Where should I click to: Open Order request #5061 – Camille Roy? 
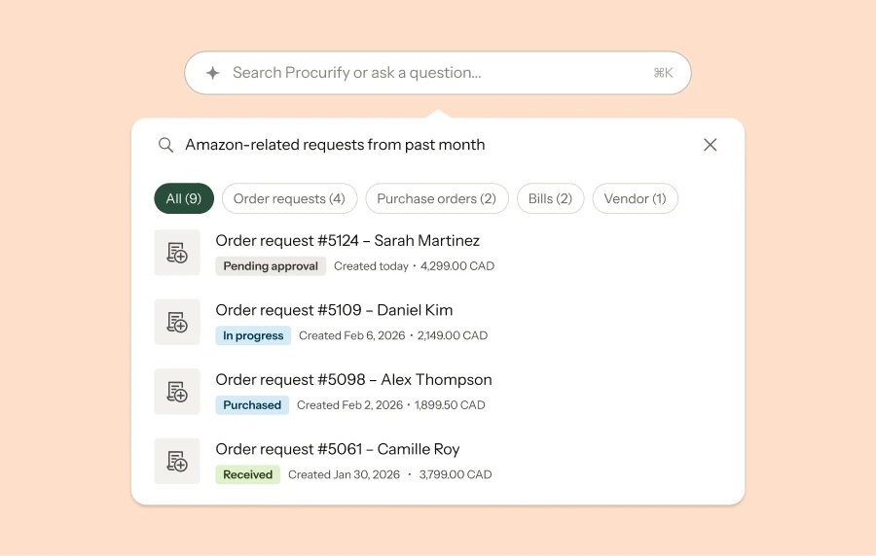coord(338,449)
